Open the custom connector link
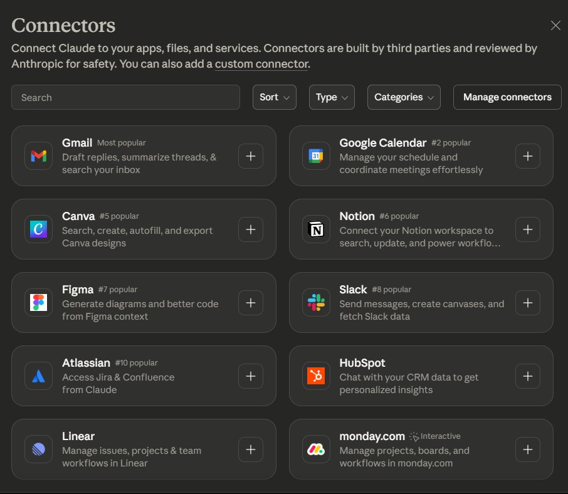 point(261,64)
